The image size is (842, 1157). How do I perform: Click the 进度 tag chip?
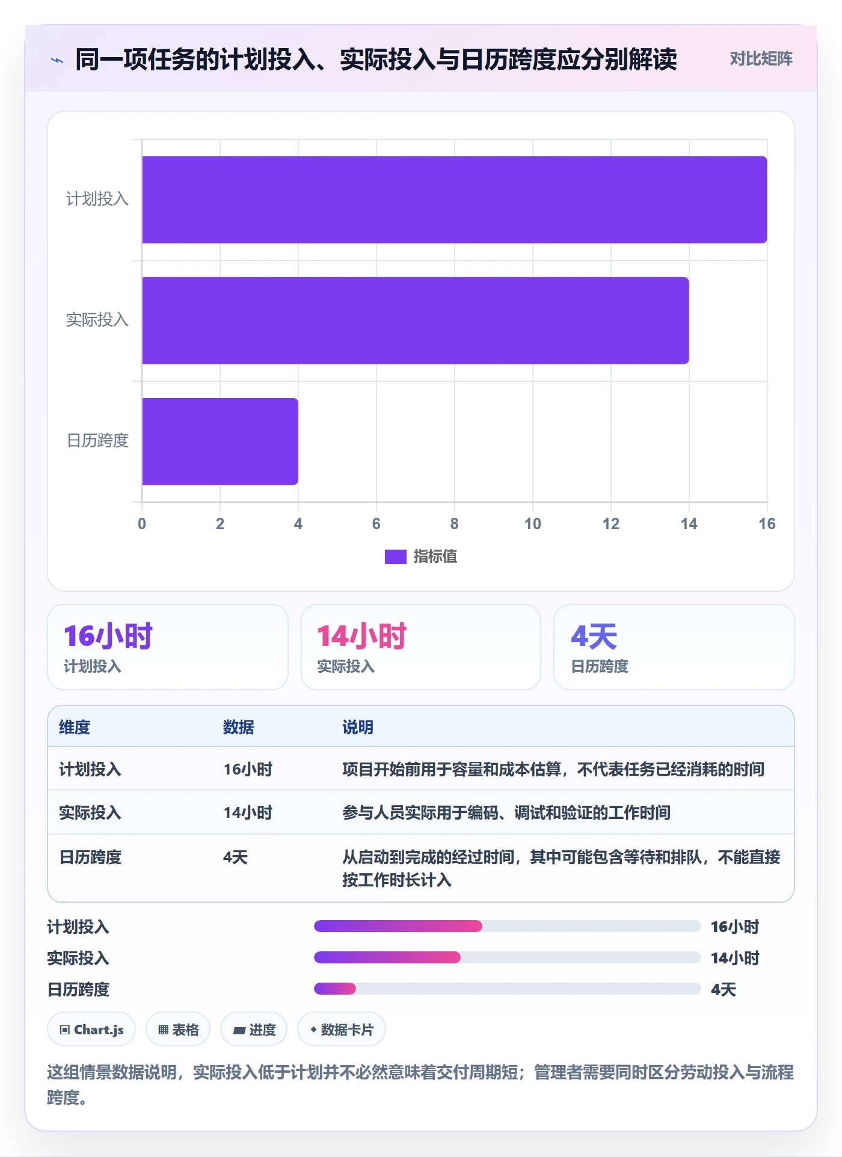point(254,1030)
